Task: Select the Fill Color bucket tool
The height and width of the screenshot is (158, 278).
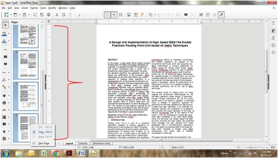Action: click(x=5, y=41)
